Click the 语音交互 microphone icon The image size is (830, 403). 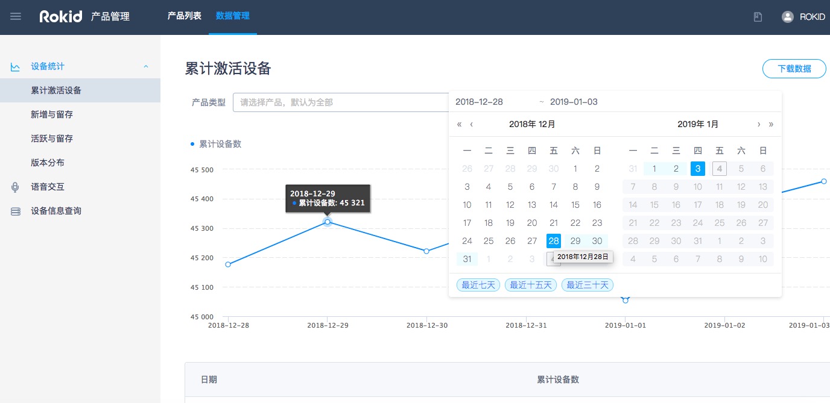(16, 187)
